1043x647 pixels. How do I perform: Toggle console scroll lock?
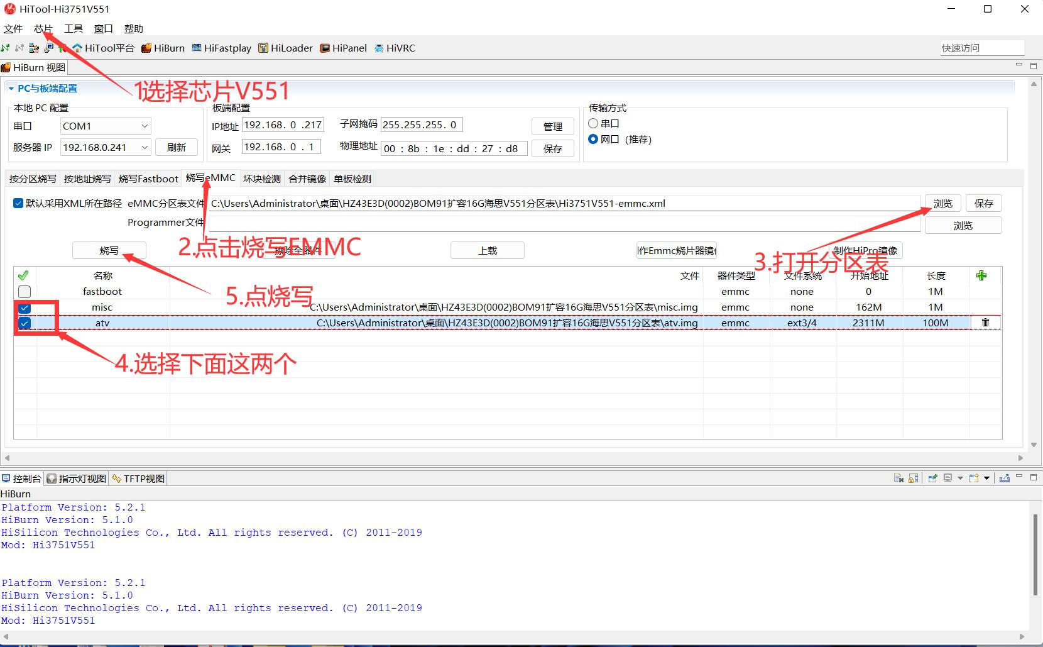click(x=914, y=478)
